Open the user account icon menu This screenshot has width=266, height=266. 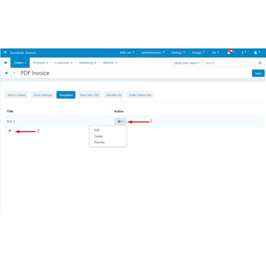pyautogui.click(x=256, y=53)
